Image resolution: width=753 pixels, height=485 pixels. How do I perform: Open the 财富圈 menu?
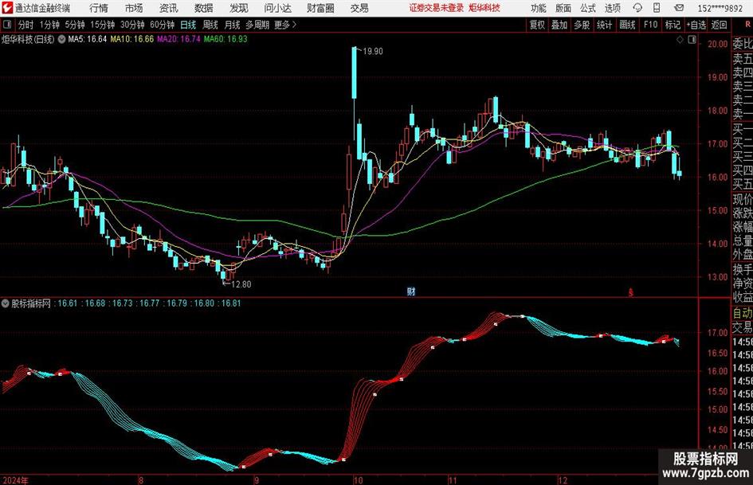tap(321, 8)
